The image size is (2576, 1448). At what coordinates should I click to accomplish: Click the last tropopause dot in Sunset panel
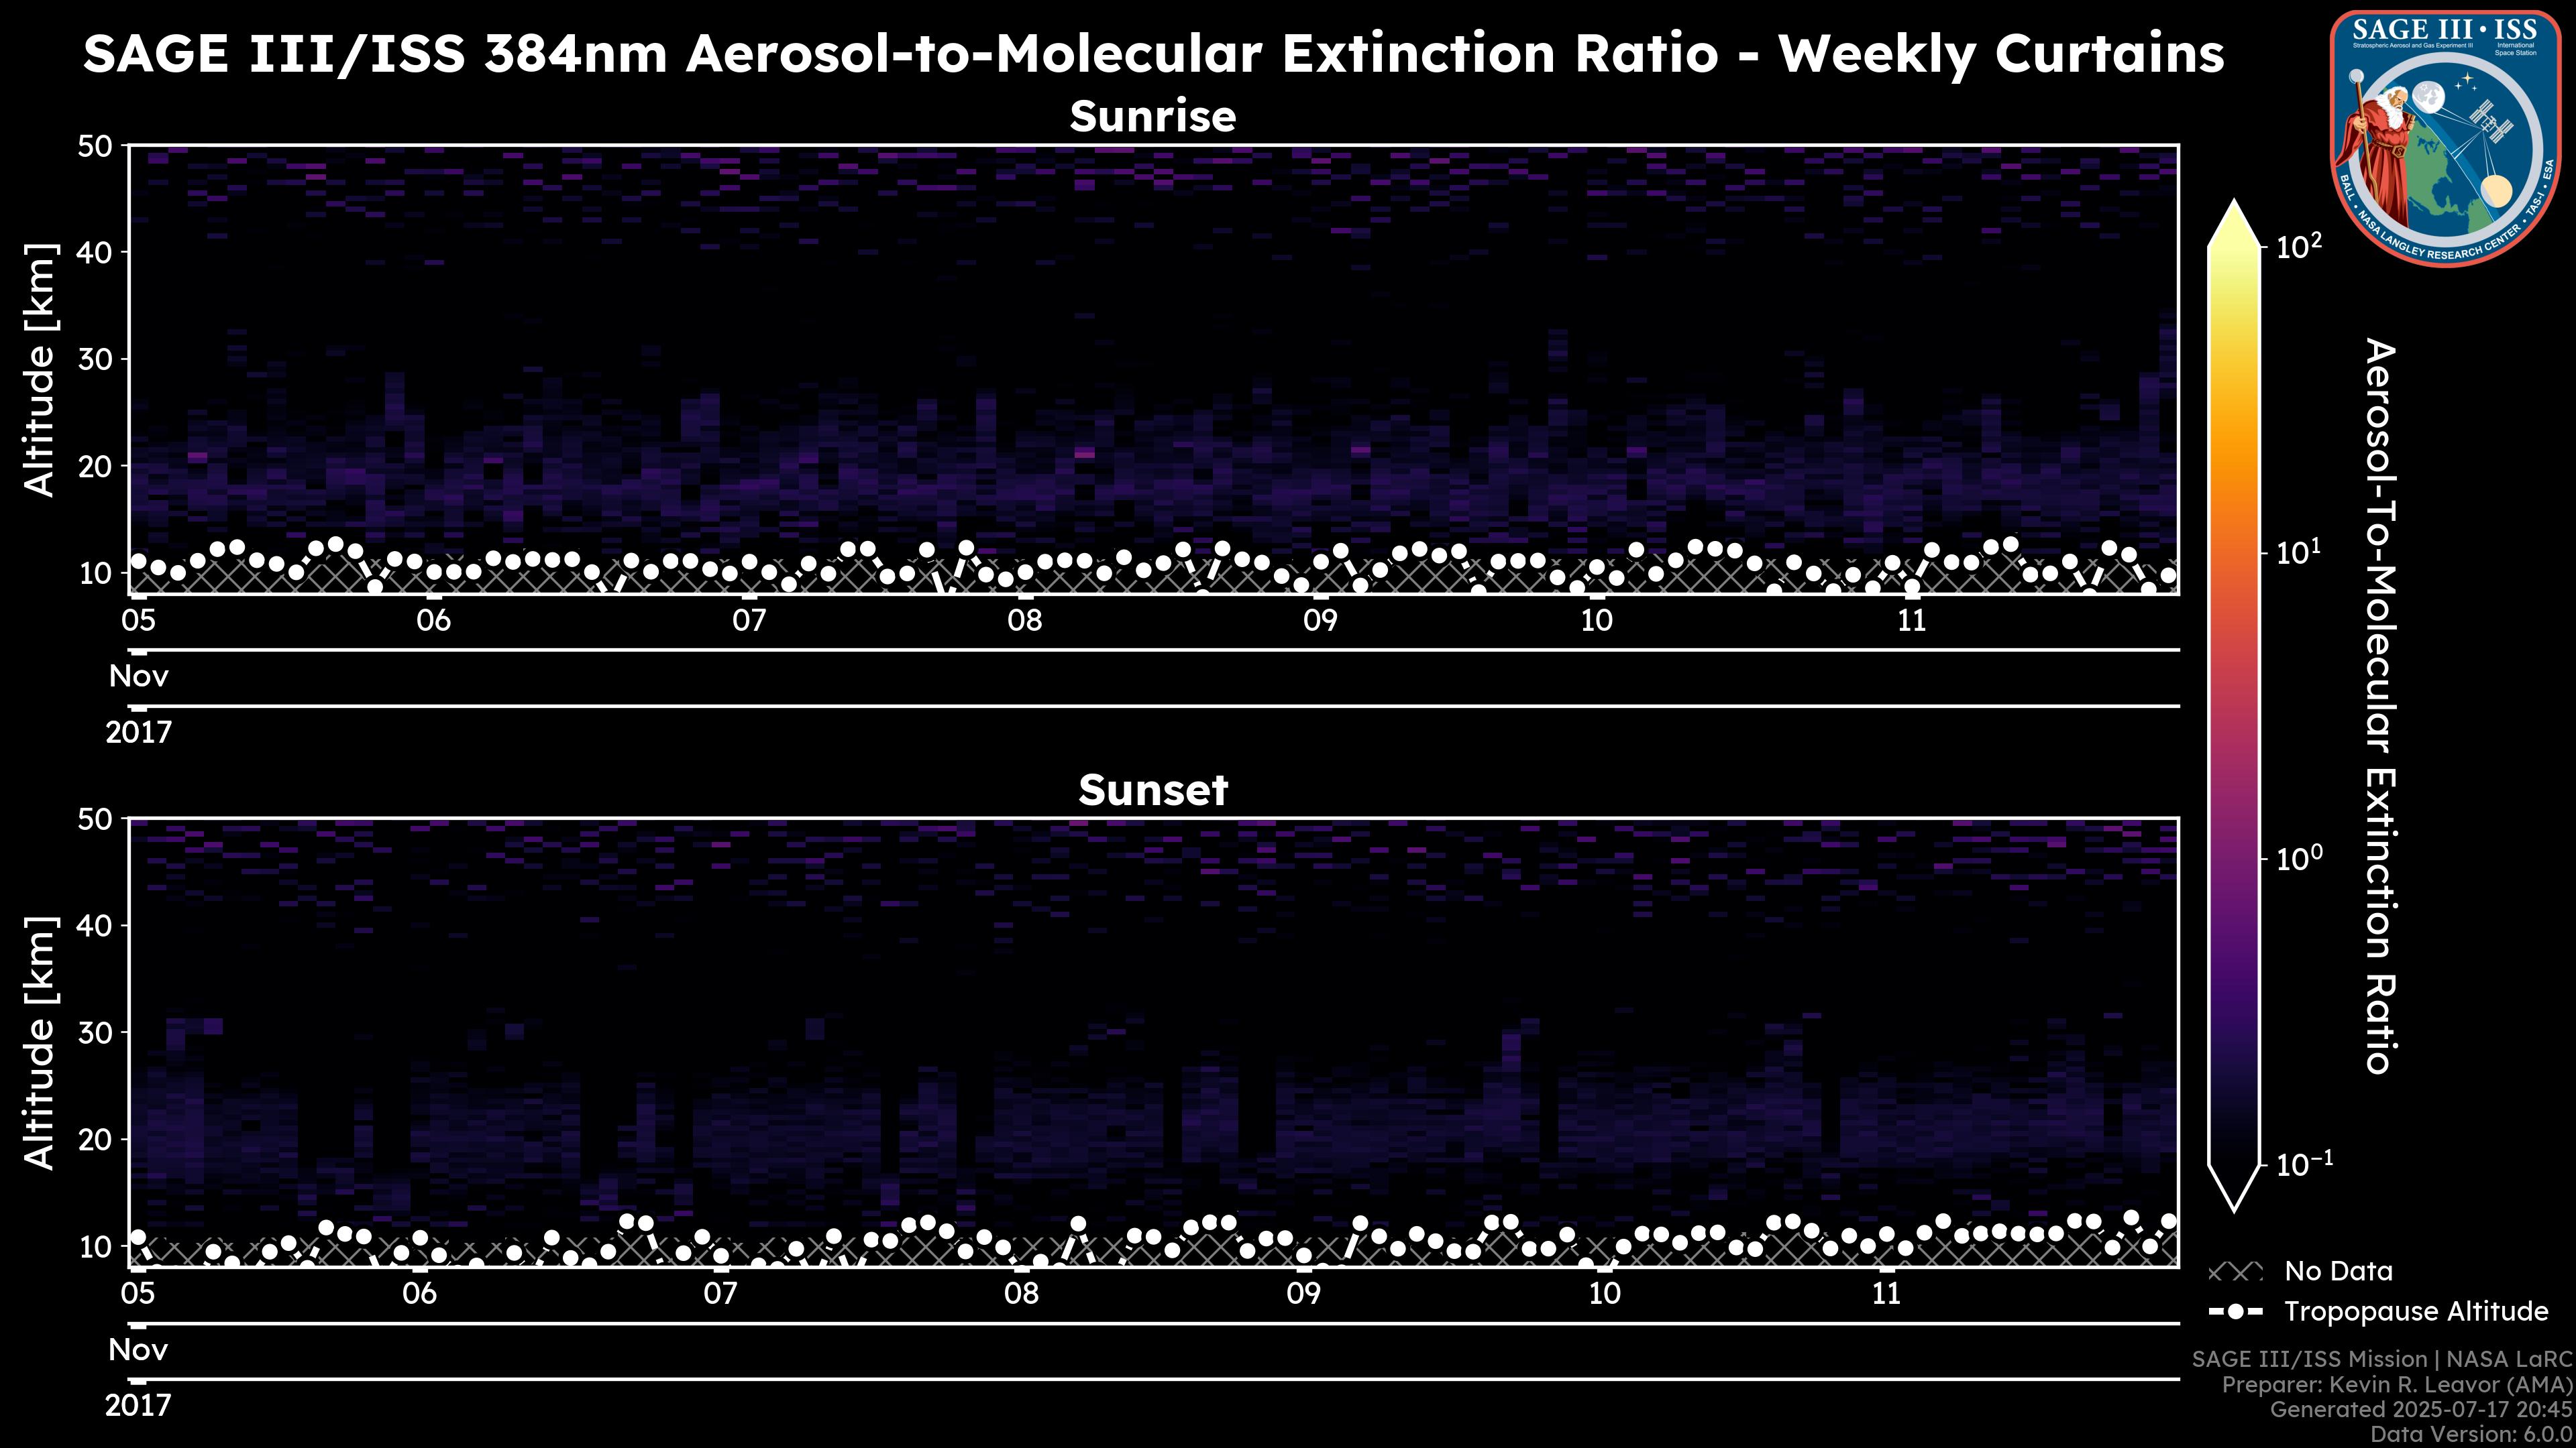point(2168,1221)
